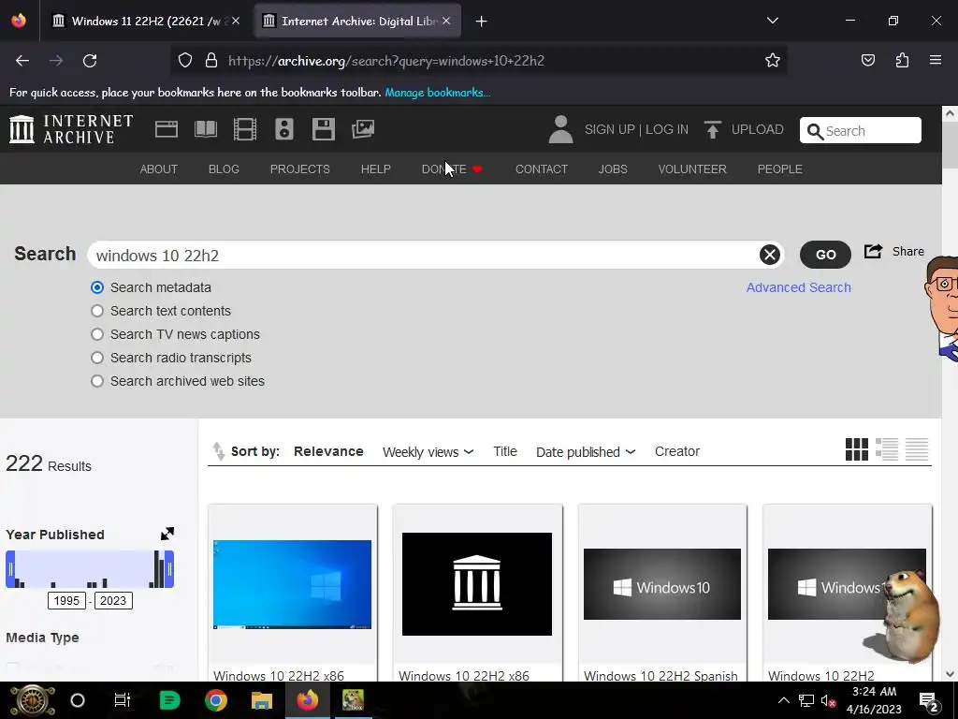Sort results by Creator
Image resolution: width=958 pixels, height=719 pixels.
click(677, 451)
